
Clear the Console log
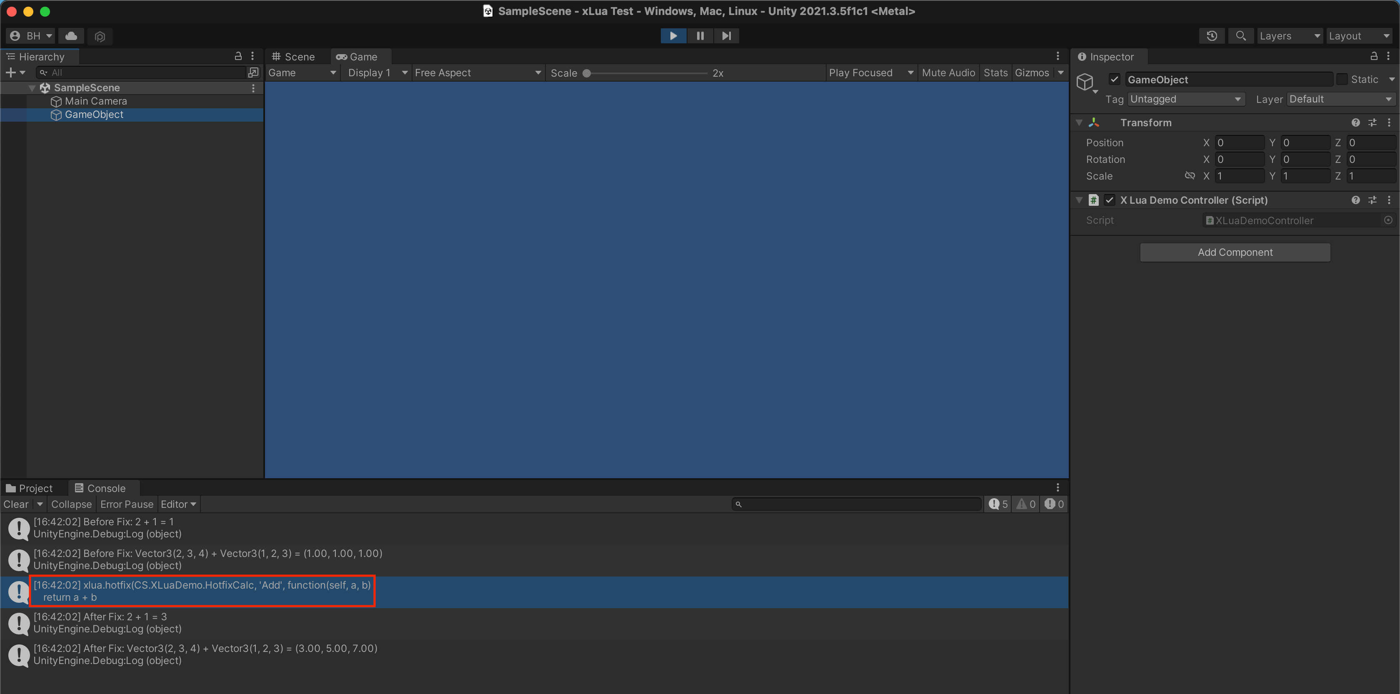coord(16,504)
